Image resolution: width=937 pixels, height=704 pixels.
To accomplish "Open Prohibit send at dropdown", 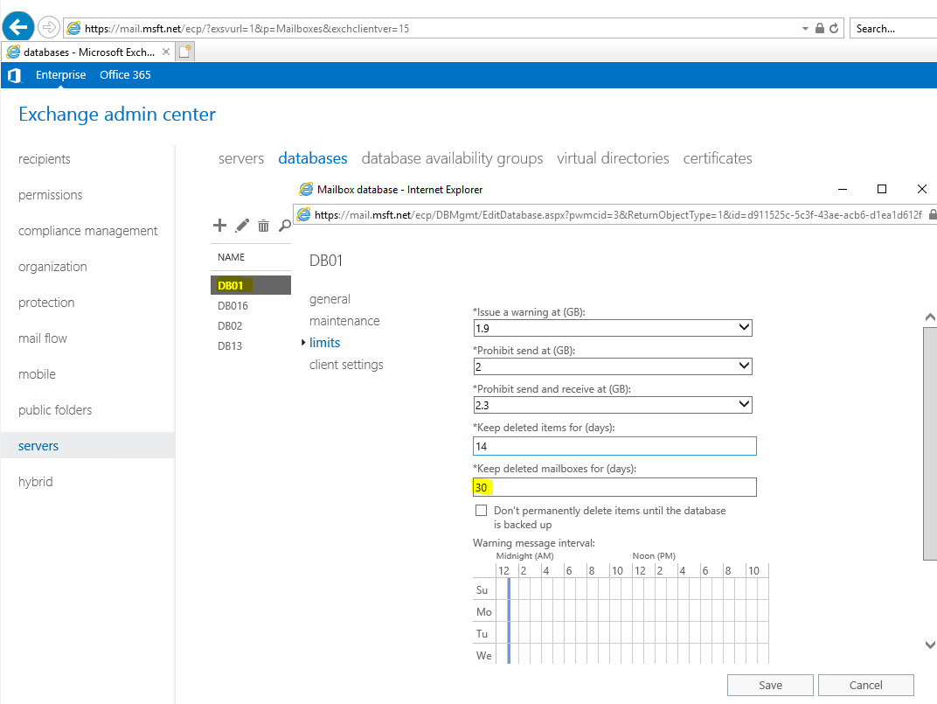I will [x=613, y=366].
